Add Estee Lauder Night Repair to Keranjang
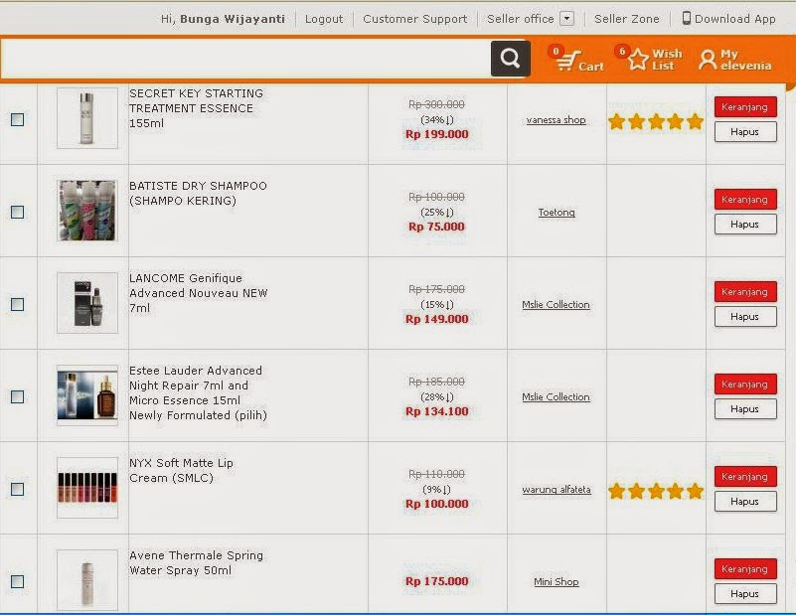 pos(745,384)
